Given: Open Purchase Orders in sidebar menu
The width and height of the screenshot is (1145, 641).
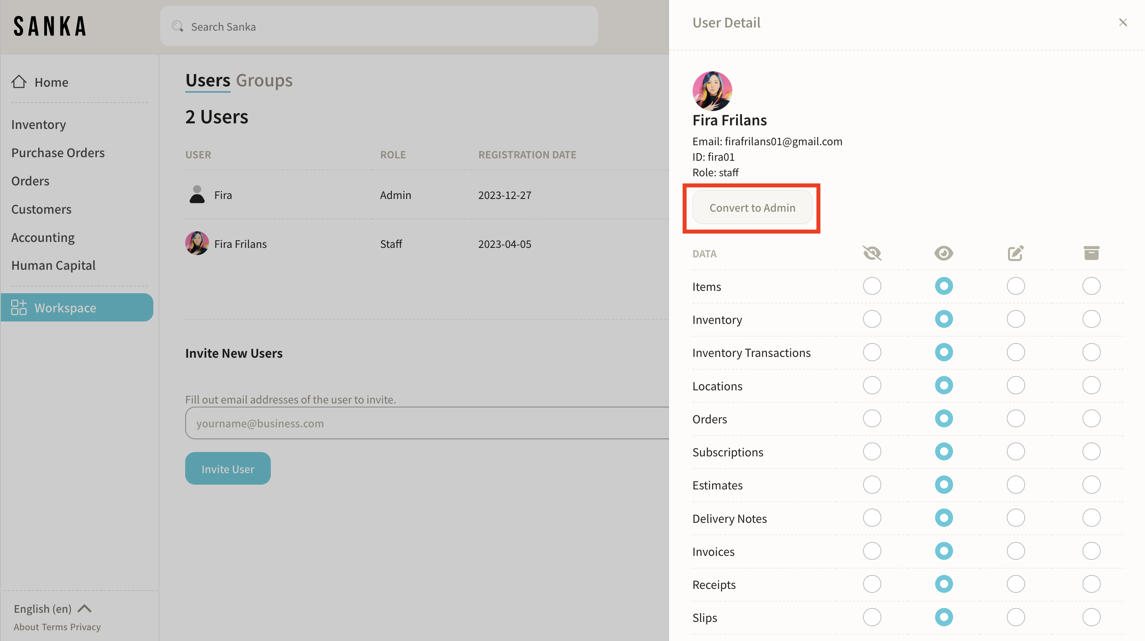Looking at the screenshot, I should click(58, 152).
